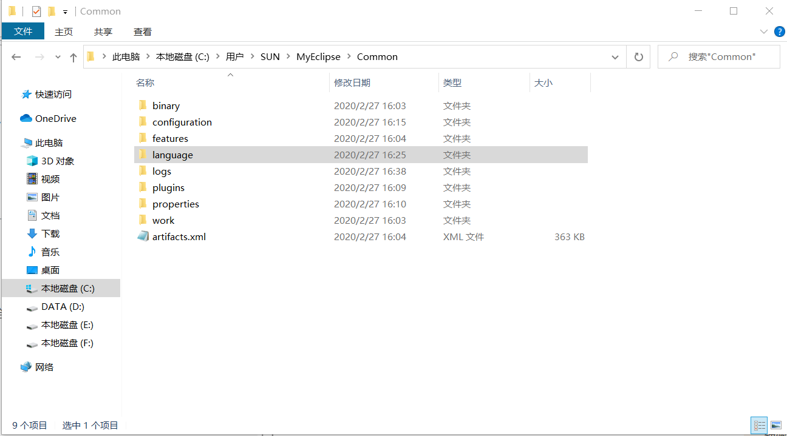
Task: Expand chevron after 本地磁盘 (C:) in path
Action: [217, 56]
